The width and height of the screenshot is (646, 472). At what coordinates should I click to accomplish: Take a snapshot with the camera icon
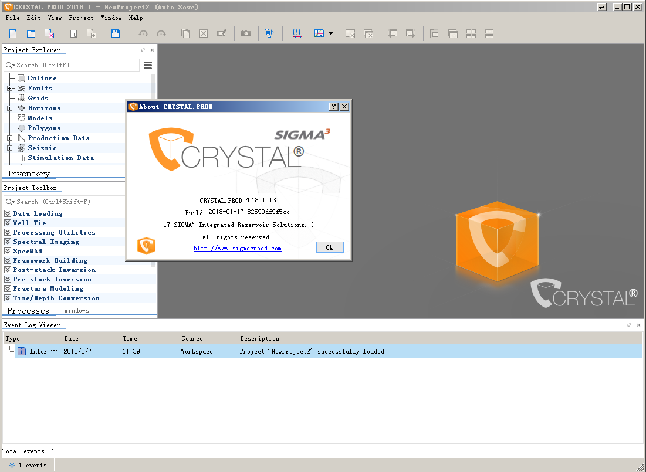point(246,34)
